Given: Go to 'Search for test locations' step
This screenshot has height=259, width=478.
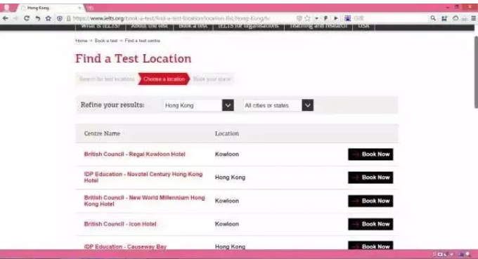Looking at the screenshot, I should pyautogui.click(x=107, y=79).
